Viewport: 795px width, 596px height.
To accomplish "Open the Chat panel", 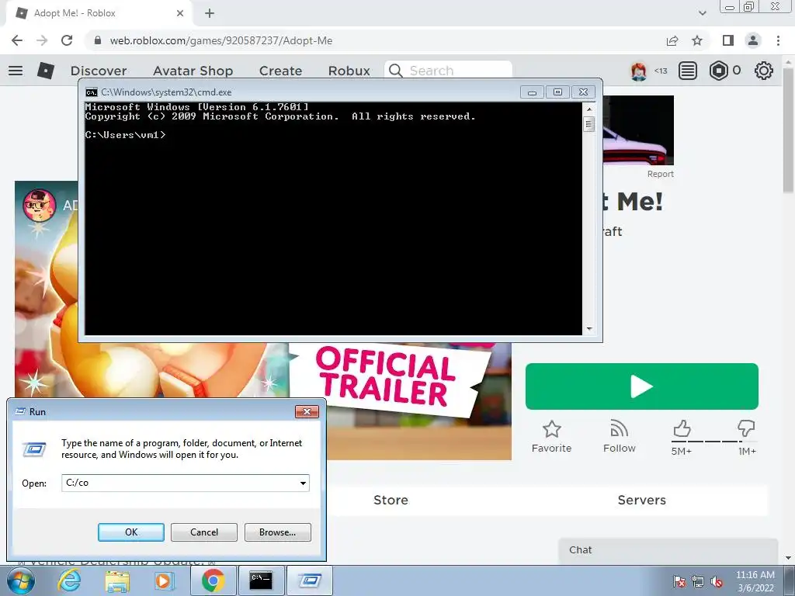I will (x=668, y=550).
